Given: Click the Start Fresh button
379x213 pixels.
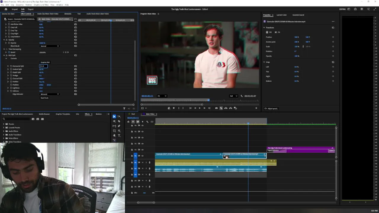Looking at the screenshot, I should click(x=44, y=98).
